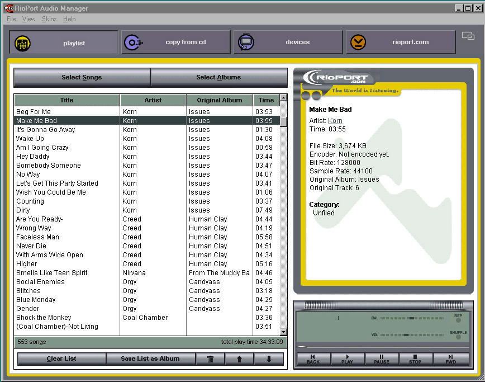
Task: Select the song Counting
Action: pyautogui.click(x=147, y=201)
